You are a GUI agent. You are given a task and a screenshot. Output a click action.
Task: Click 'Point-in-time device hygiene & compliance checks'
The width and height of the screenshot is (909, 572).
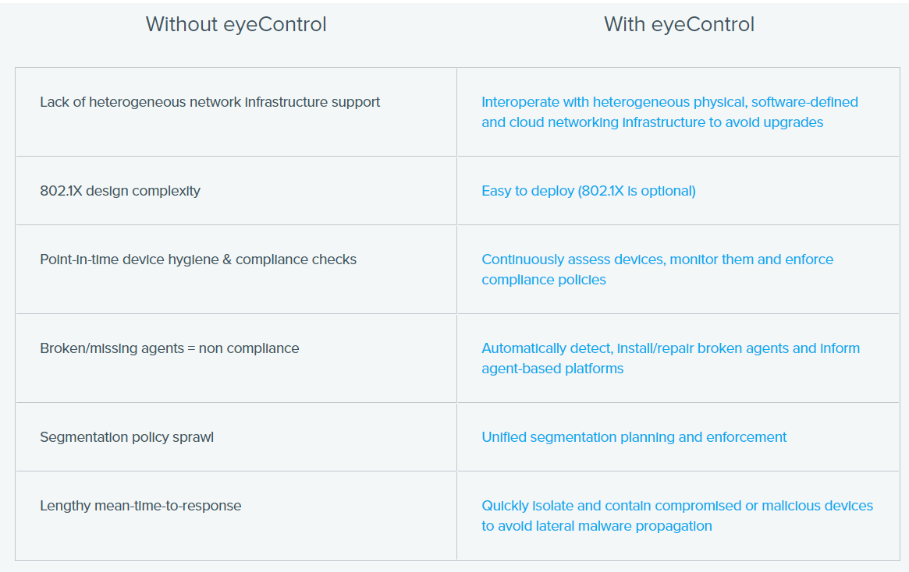point(198,260)
